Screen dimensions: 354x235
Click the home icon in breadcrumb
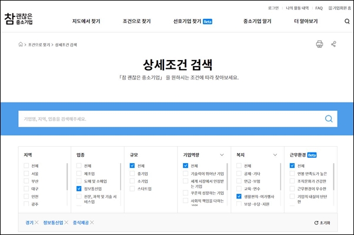[x=21, y=44]
